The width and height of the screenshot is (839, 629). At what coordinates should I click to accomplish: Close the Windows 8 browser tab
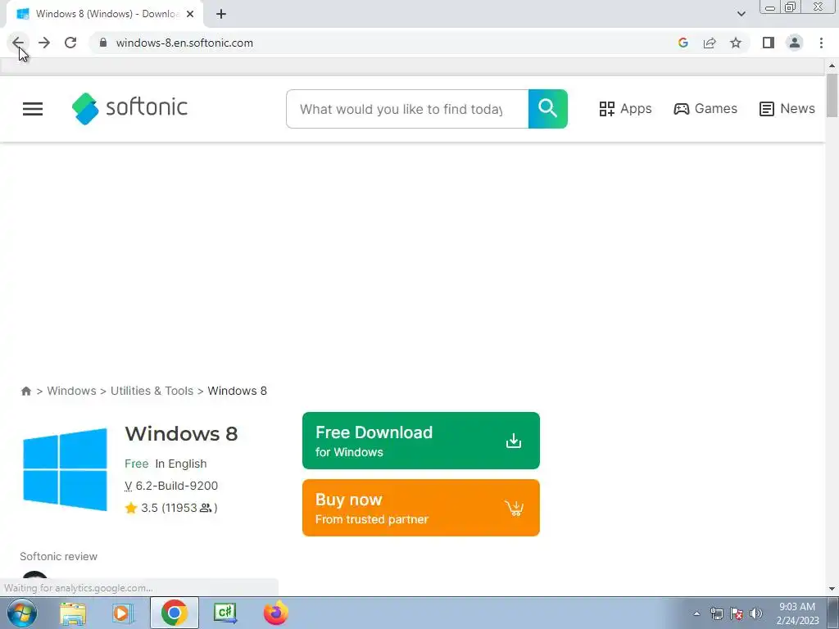(x=190, y=14)
